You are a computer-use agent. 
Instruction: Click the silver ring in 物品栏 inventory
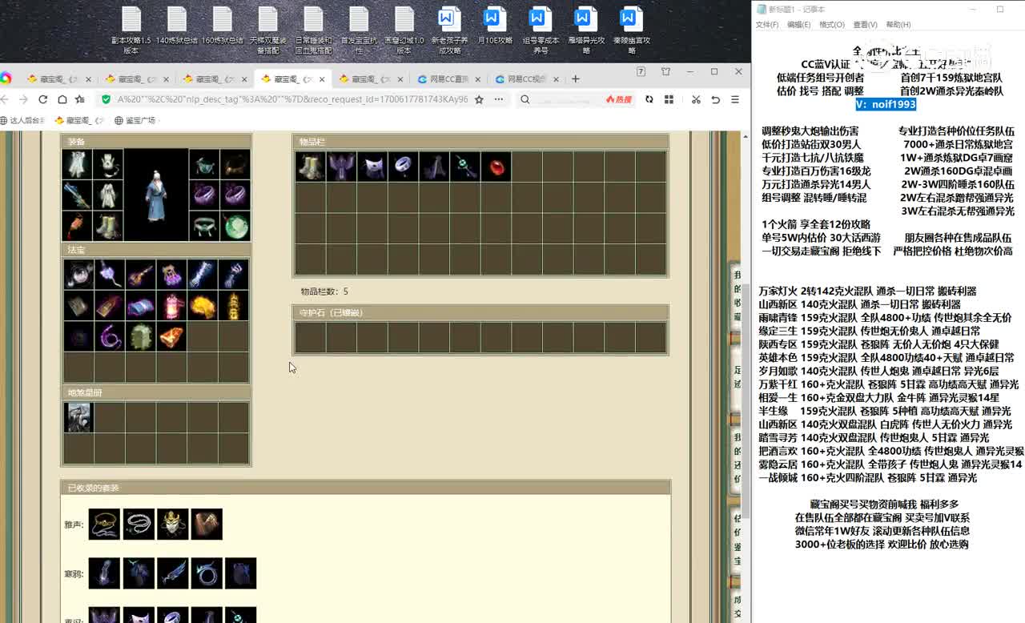click(x=404, y=166)
